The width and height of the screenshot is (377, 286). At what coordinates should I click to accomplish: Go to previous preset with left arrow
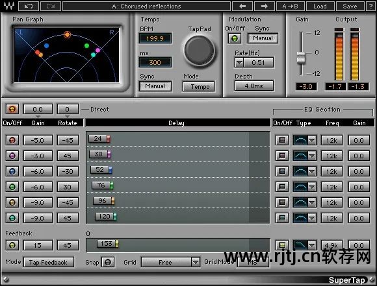(242, 6)
